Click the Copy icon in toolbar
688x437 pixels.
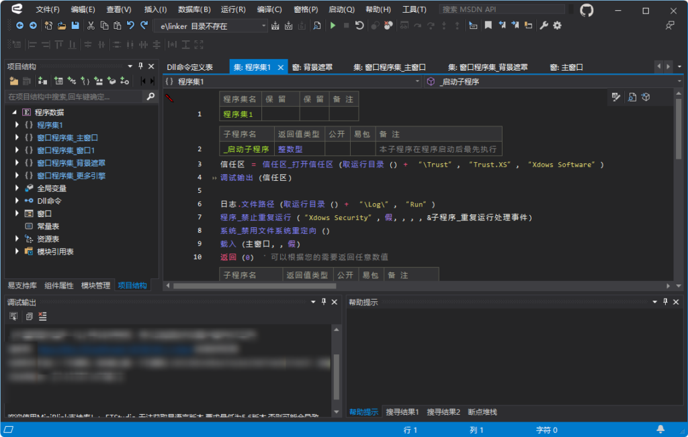[104, 26]
